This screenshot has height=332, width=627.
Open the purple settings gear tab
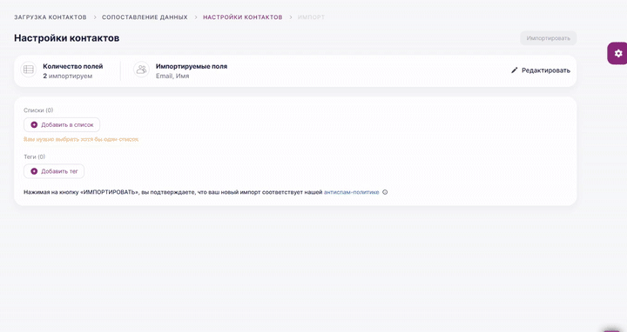[x=617, y=53]
